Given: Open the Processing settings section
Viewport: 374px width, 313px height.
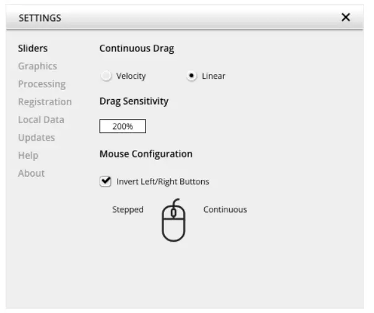Looking at the screenshot, I should [x=41, y=84].
